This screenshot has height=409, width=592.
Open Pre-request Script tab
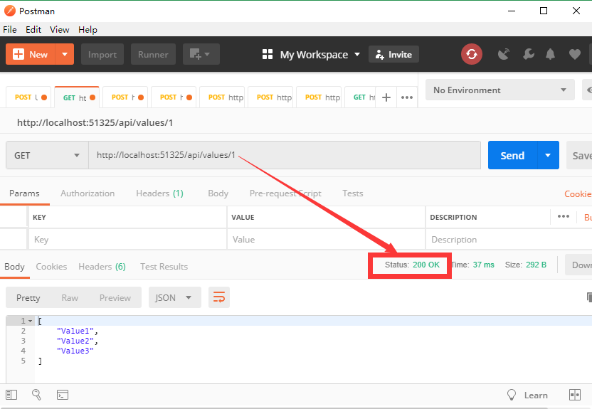(x=285, y=193)
